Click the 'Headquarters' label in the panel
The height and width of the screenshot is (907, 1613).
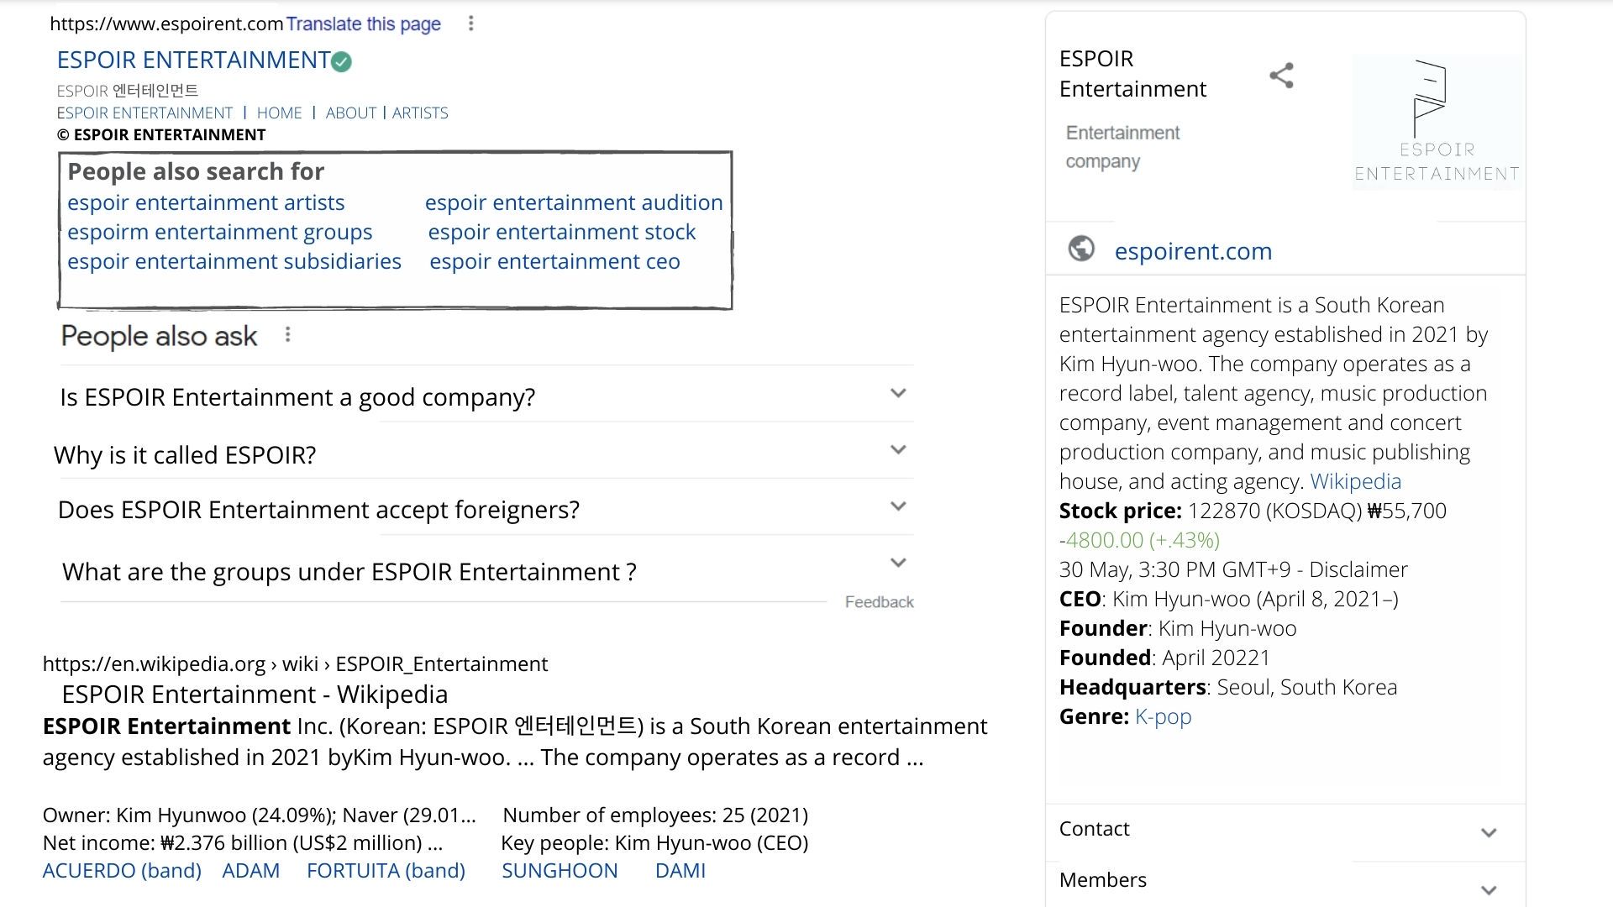point(1132,687)
